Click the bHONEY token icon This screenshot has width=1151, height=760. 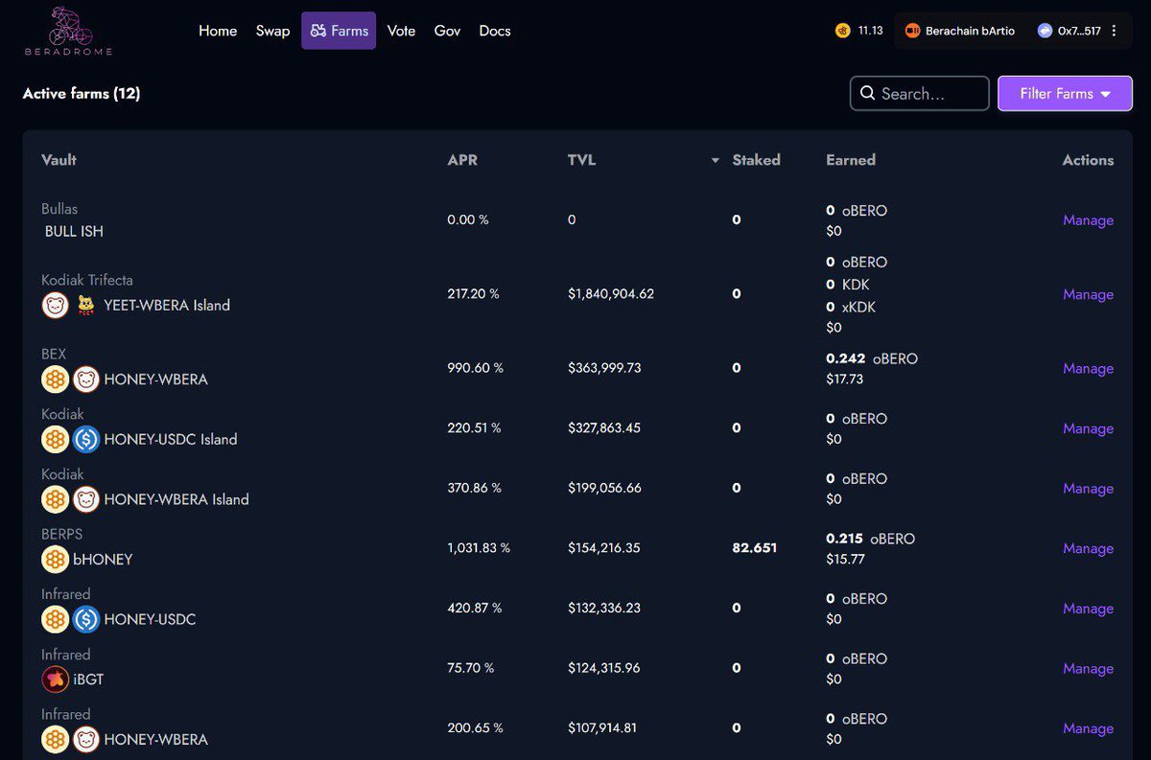coord(55,560)
